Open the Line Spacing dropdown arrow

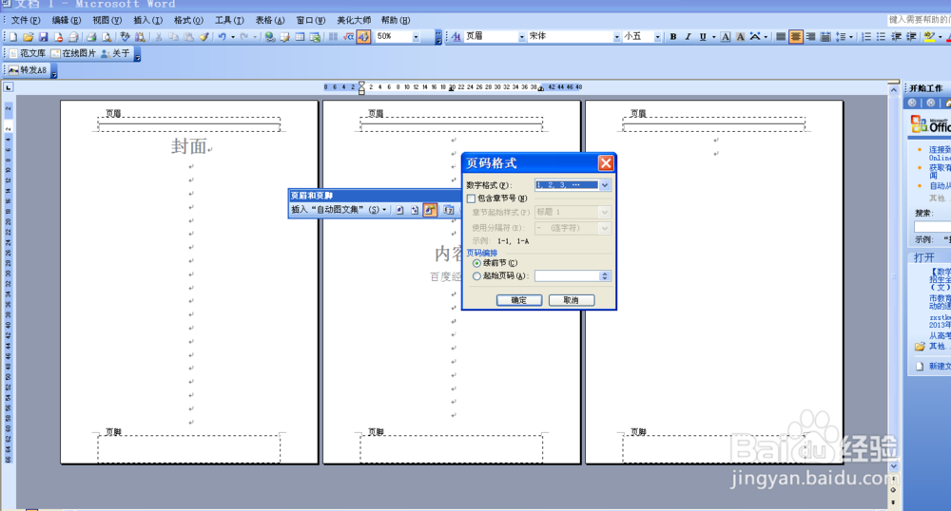851,37
